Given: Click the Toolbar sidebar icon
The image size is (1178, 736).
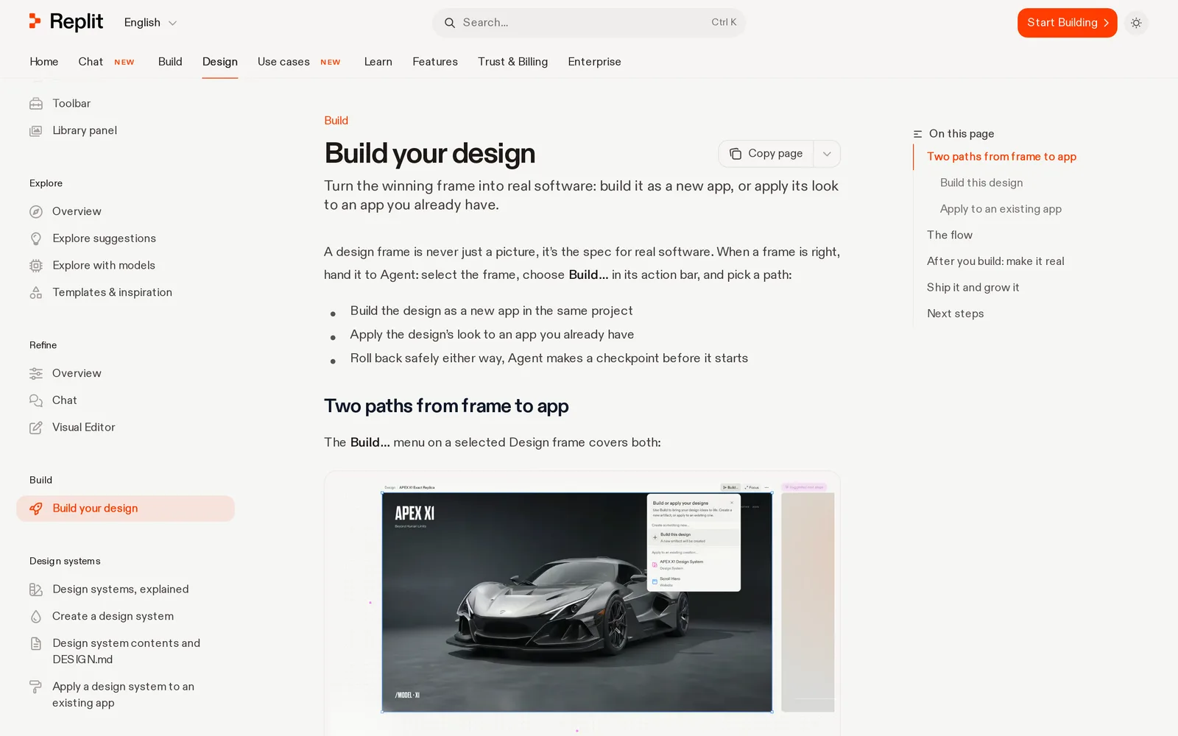Looking at the screenshot, I should (x=36, y=104).
